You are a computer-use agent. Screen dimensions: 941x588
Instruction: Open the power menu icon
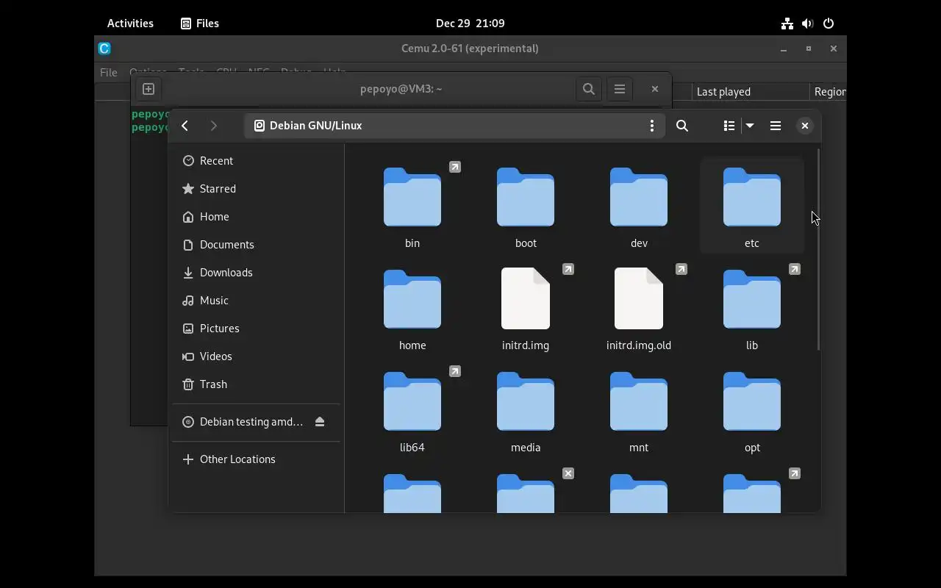point(829,24)
